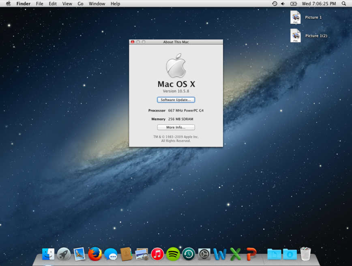Start Microsoft PowerPoint from the Dock
The image size is (352, 266).
point(251,254)
